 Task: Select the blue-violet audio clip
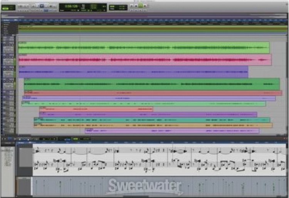tap(133, 72)
